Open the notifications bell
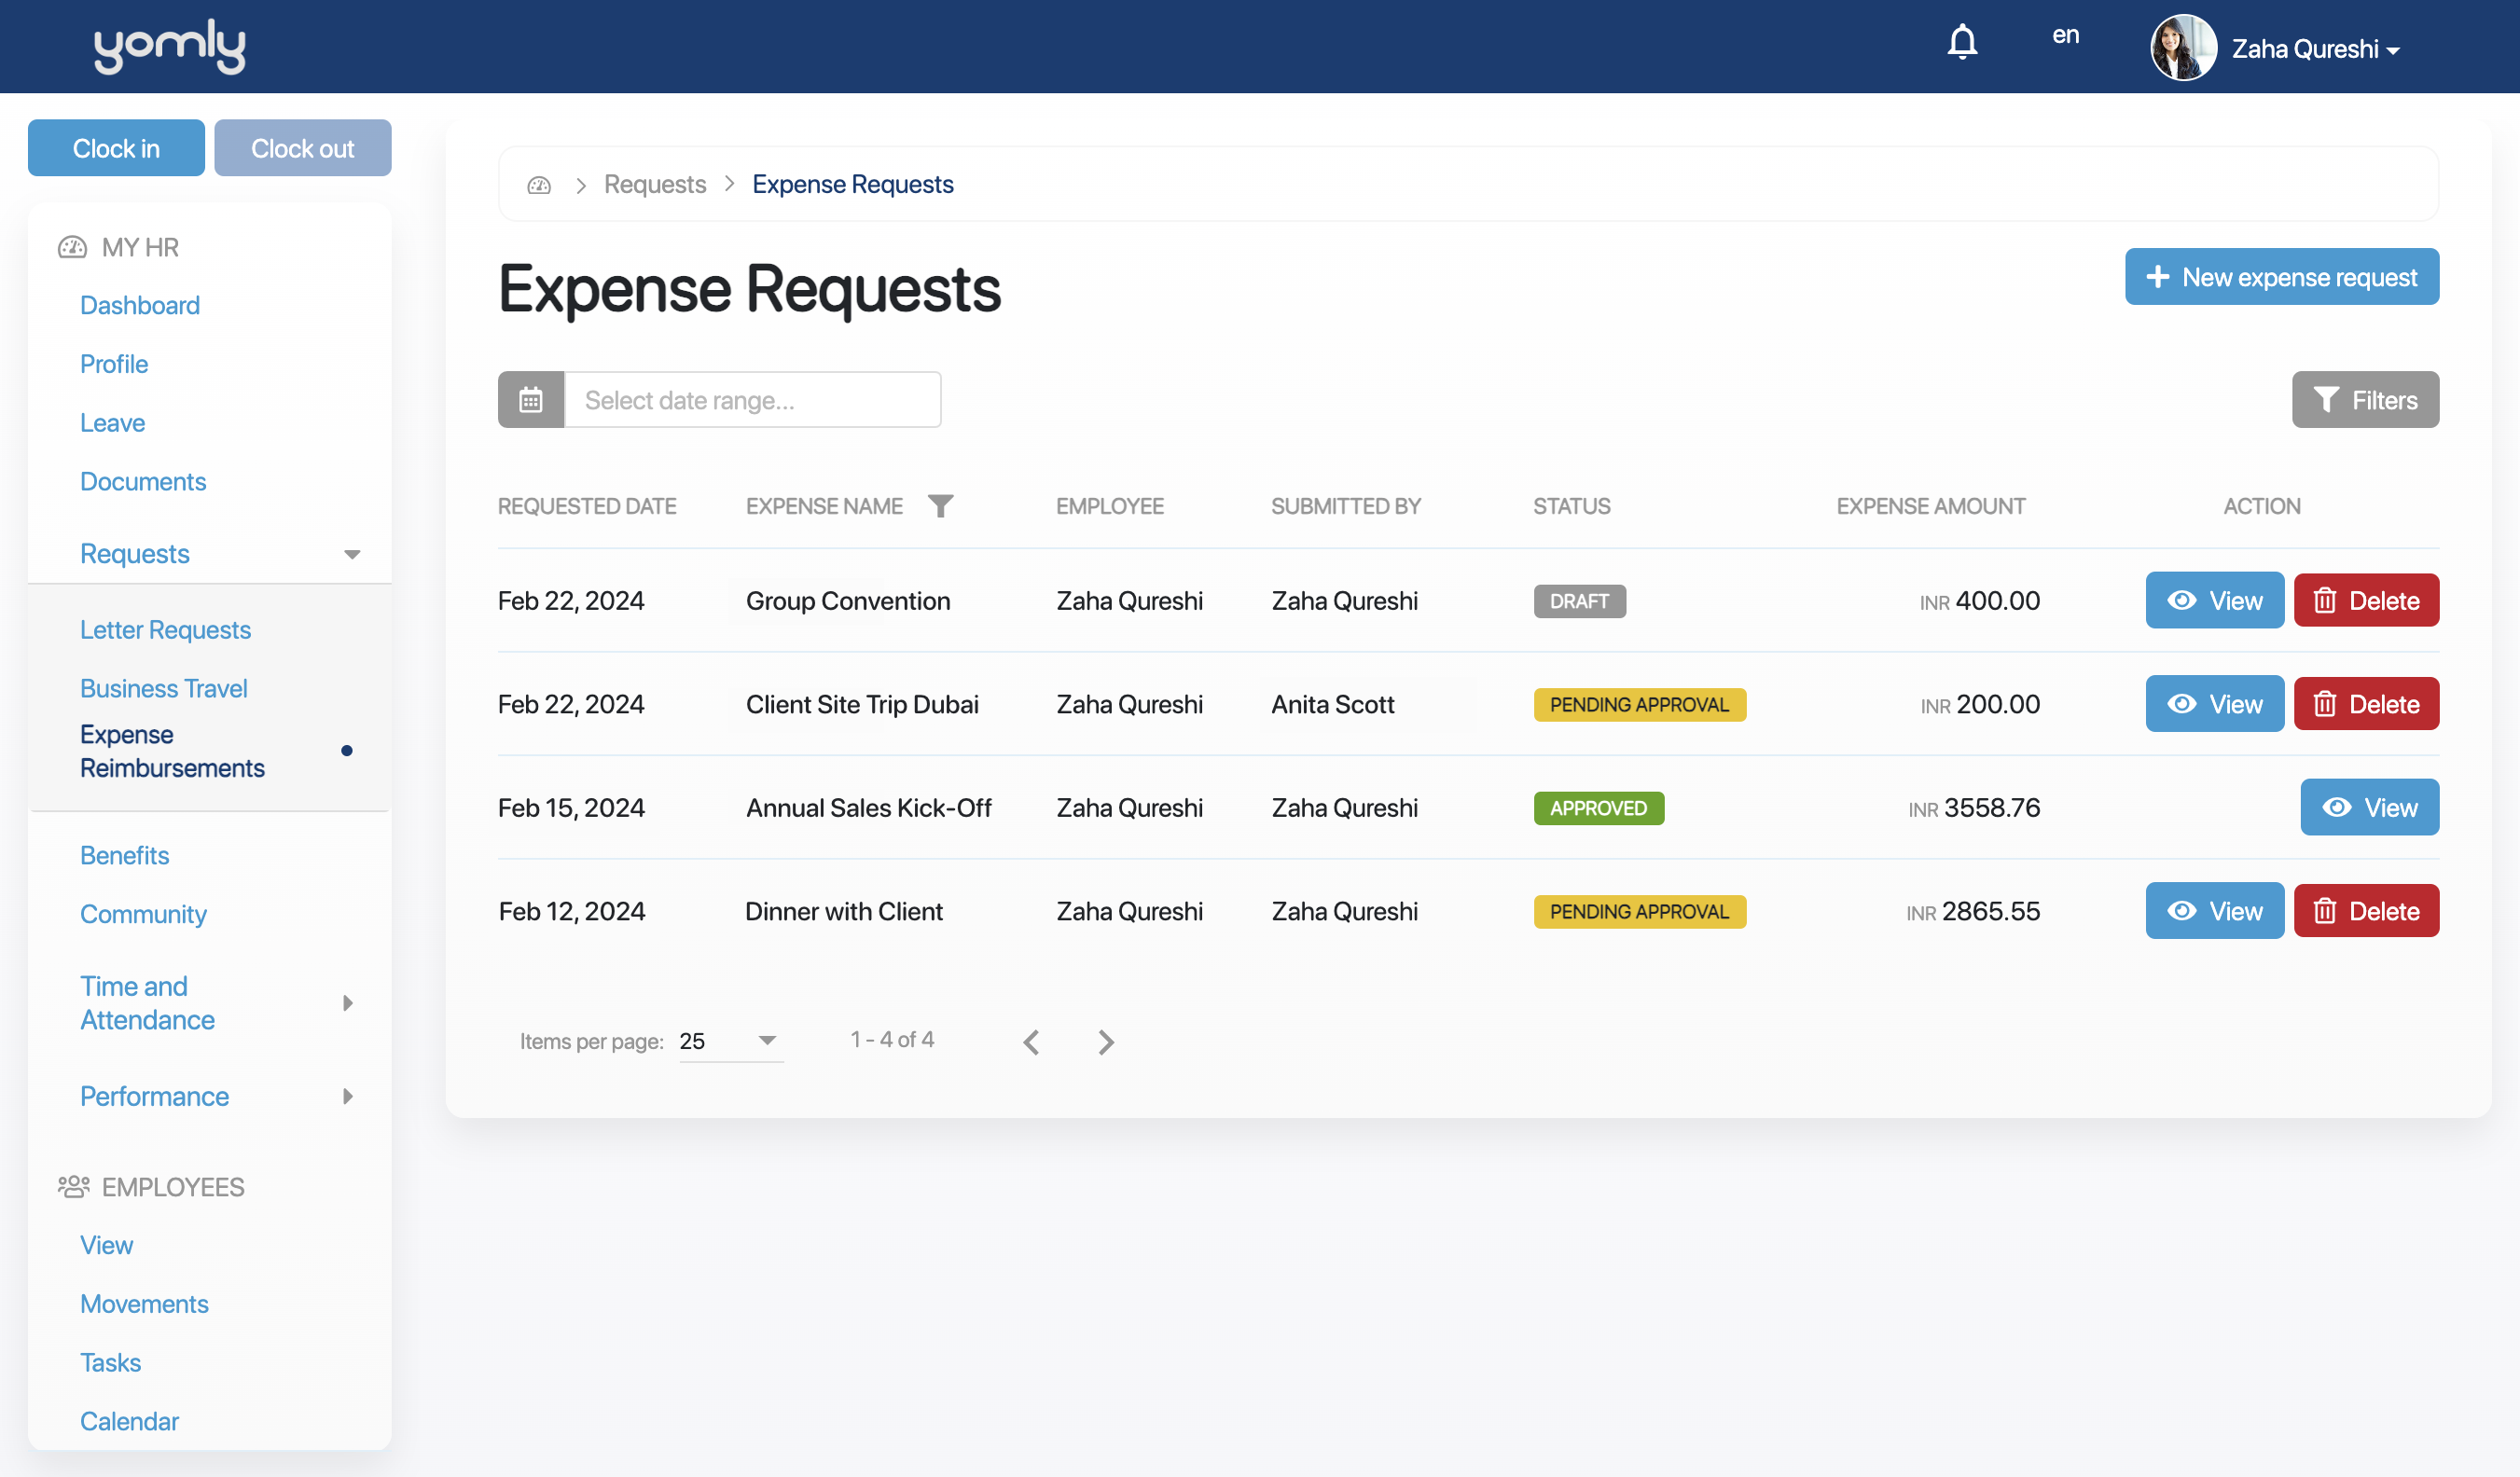The height and width of the screenshot is (1477, 2520). pyautogui.click(x=1962, y=42)
